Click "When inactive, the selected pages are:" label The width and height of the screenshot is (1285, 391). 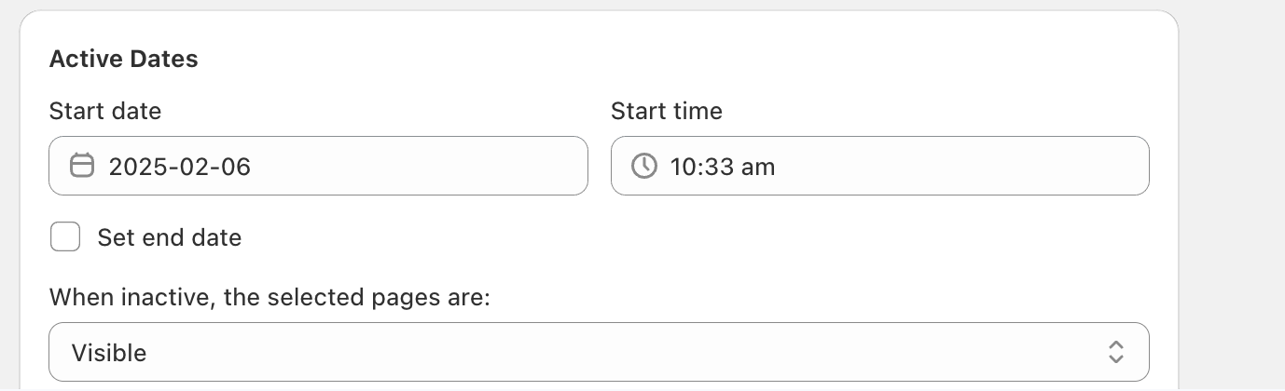click(269, 297)
